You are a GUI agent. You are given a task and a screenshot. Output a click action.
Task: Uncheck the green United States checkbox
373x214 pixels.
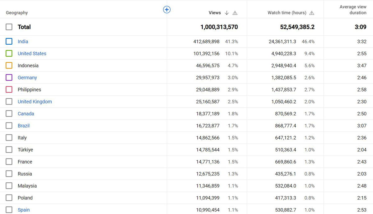coord(9,54)
